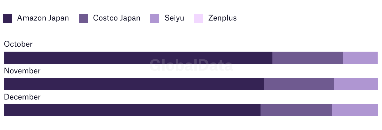Click the November row label
The width and height of the screenshot is (382, 130).
pyautogui.click(x=22, y=71)
